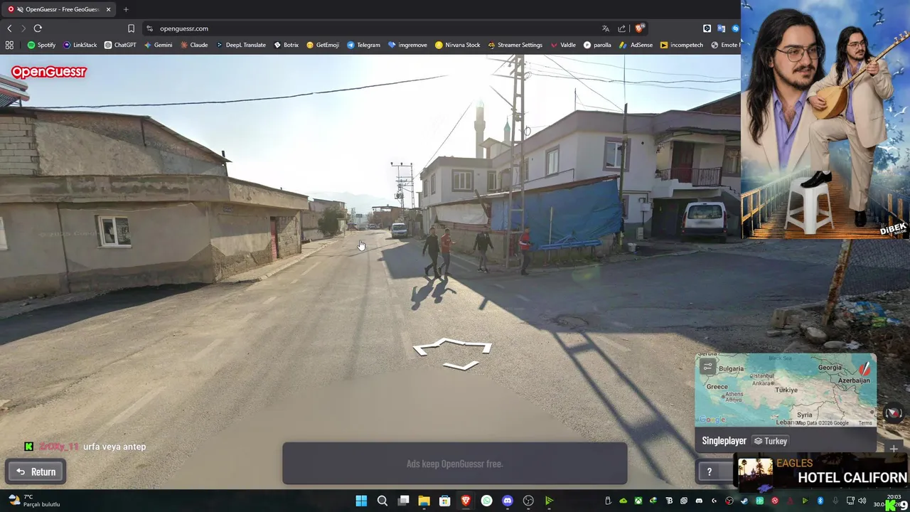
Task: Click the translate page icon
Action: click(606, 28)
